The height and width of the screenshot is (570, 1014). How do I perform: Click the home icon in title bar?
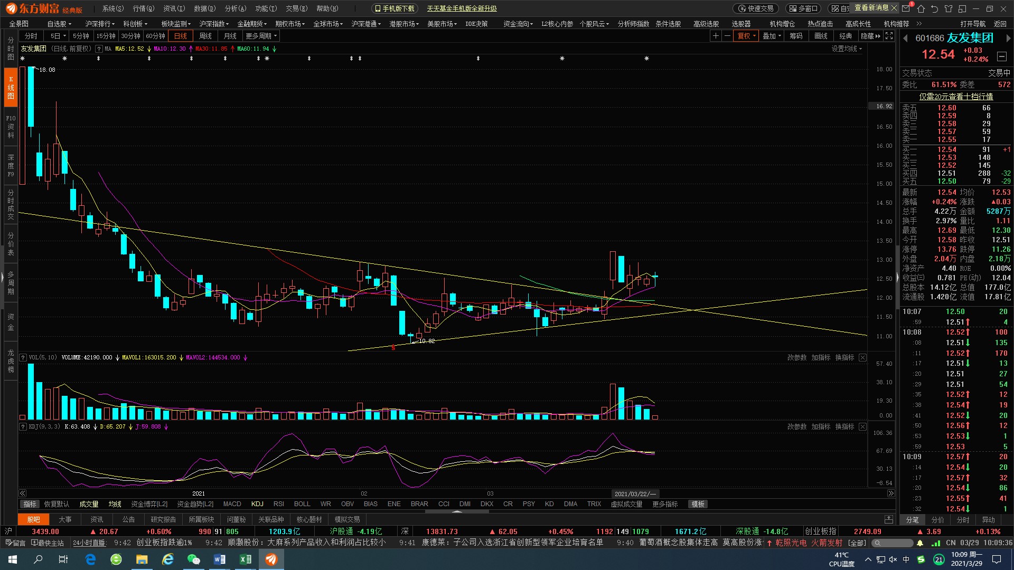[x=921, y=8]
